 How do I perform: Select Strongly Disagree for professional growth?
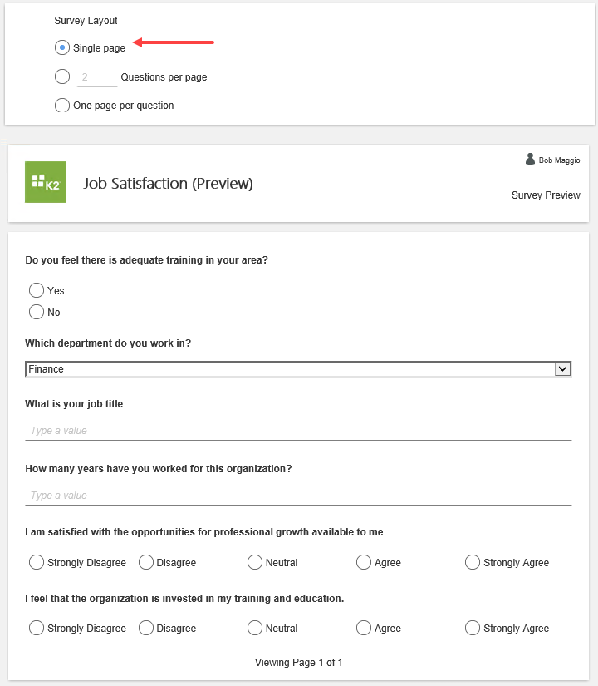point(37,562)
